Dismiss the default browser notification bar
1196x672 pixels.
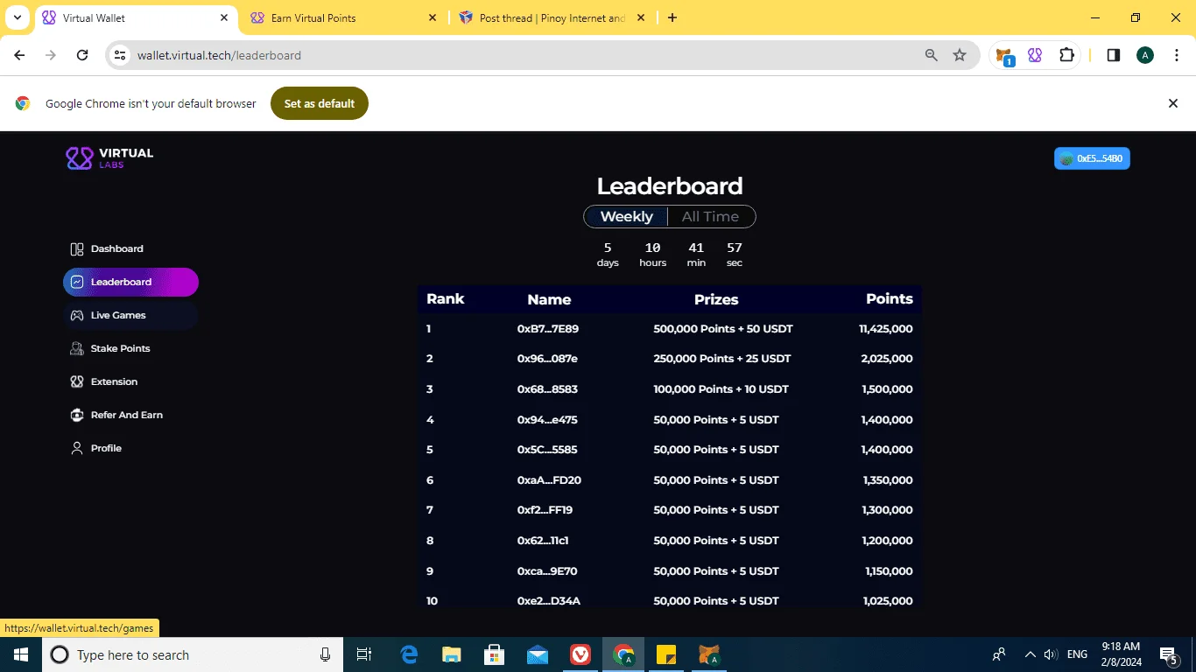click(1173, 103)
